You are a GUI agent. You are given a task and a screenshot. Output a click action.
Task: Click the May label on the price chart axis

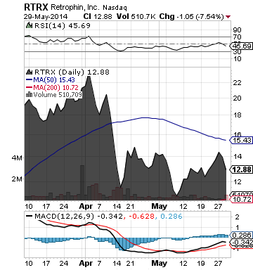(x=160, y=206)
